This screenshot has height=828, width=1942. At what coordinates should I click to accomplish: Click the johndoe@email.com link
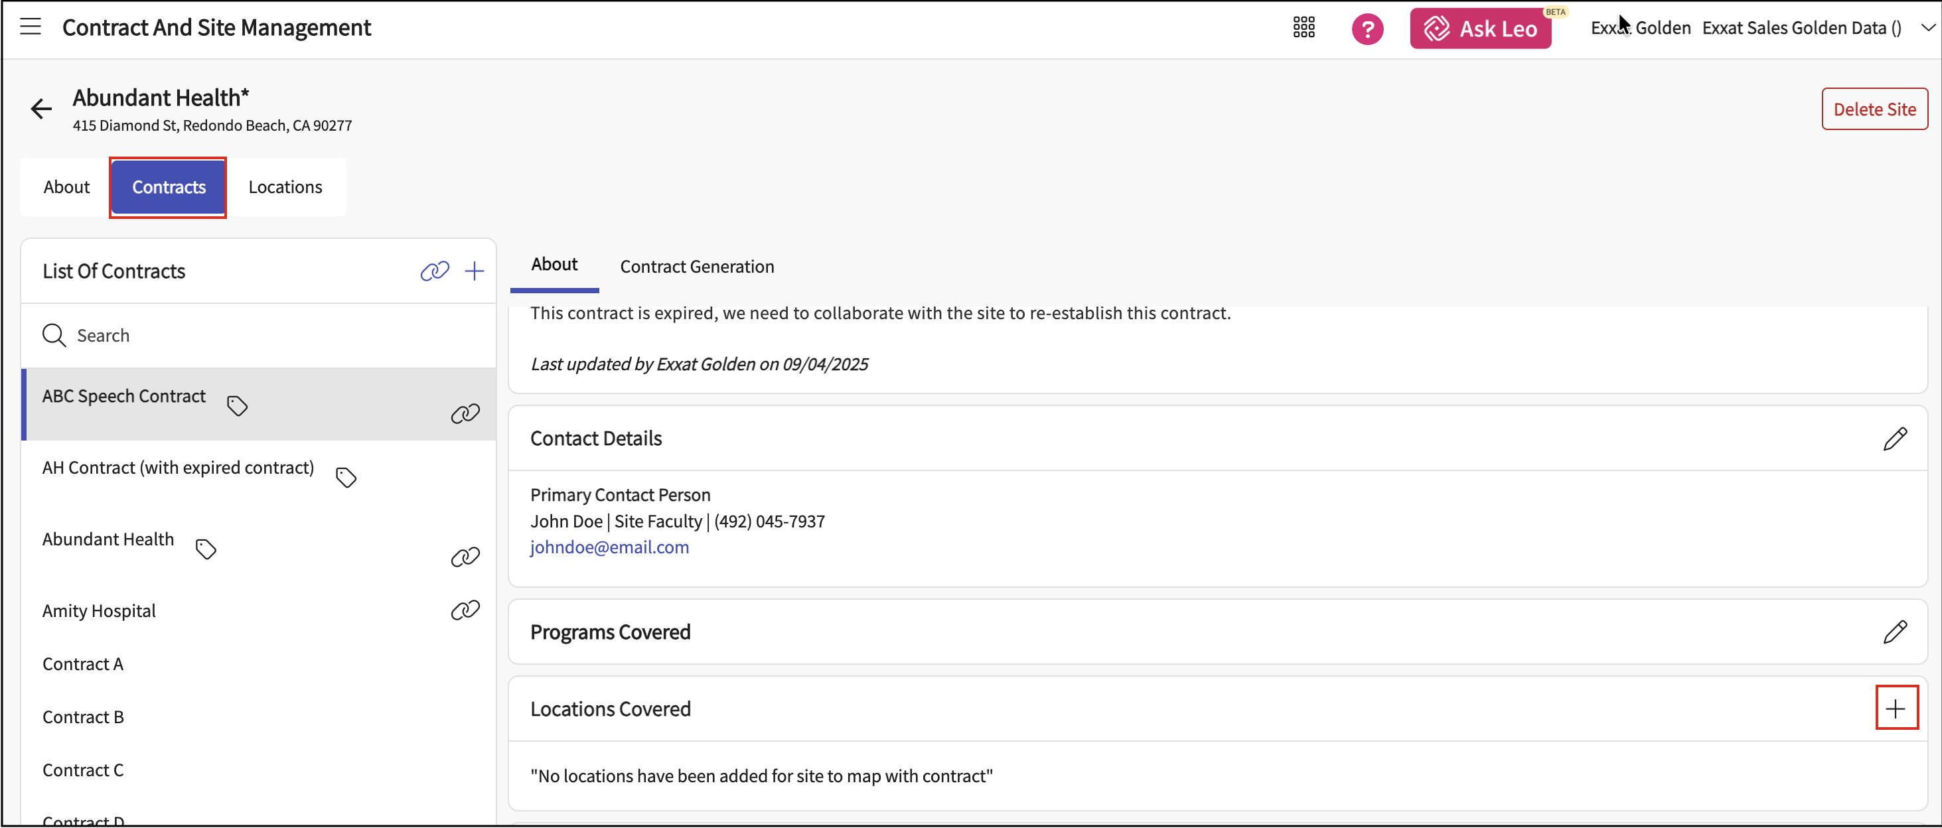click(x=609, y=547)
